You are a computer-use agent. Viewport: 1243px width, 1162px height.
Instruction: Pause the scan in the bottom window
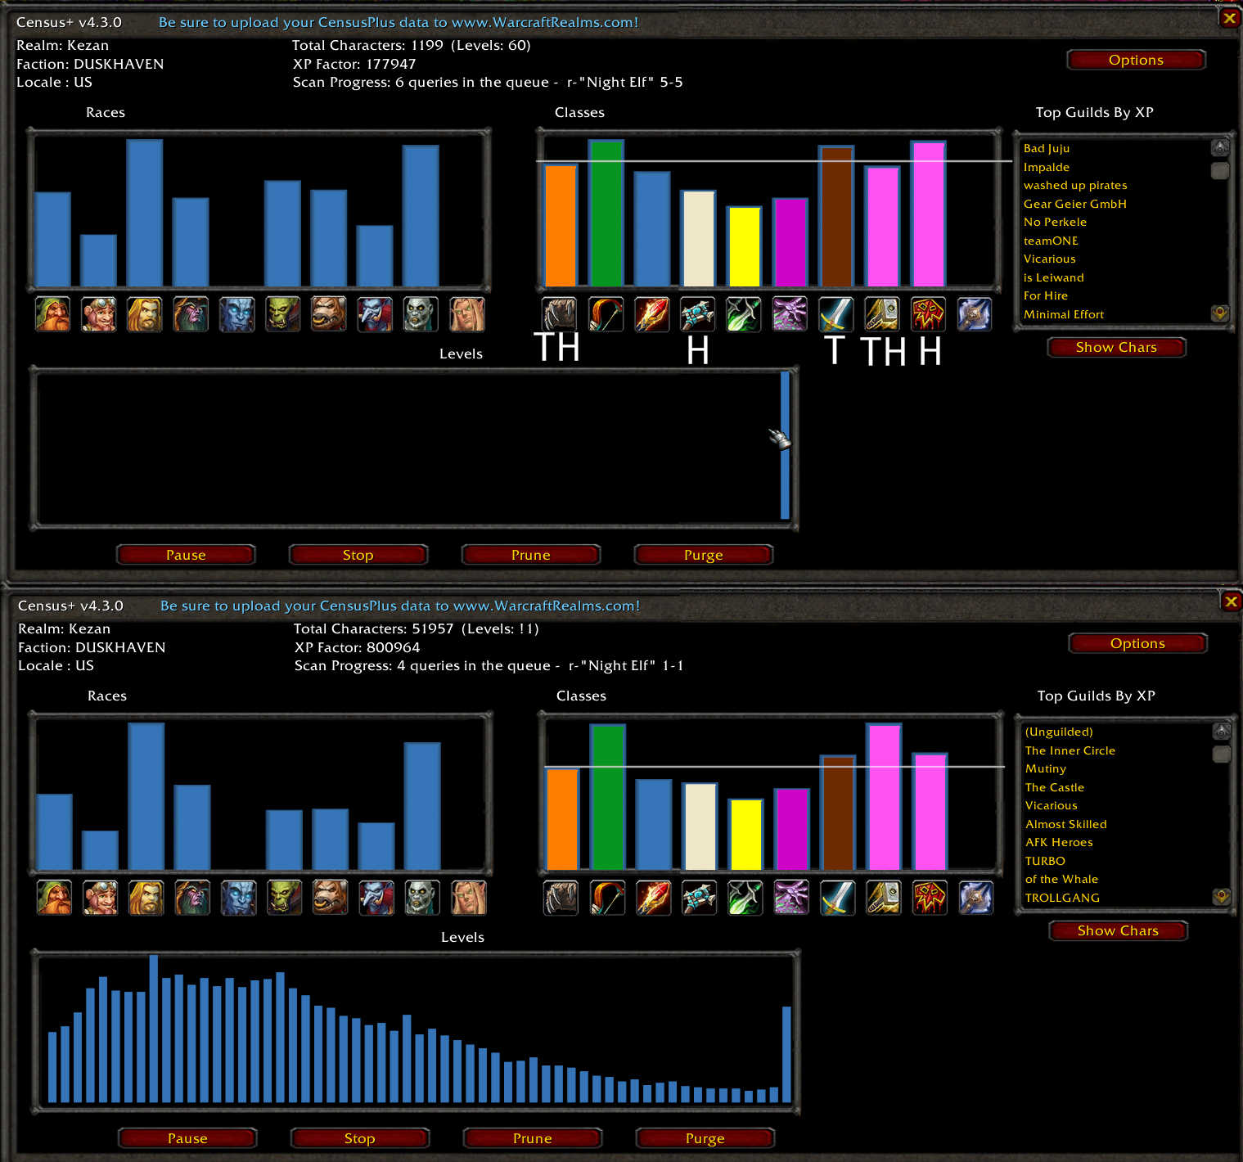point(187,1138)
